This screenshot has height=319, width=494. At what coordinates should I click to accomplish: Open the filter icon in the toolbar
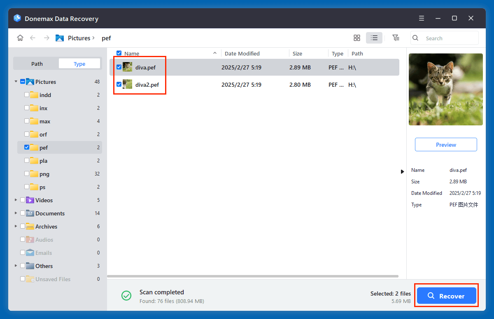[396, 37]
